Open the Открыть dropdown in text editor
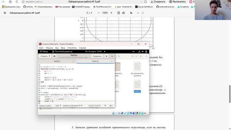The image size is (231, 130). click(x=45, y=56)
